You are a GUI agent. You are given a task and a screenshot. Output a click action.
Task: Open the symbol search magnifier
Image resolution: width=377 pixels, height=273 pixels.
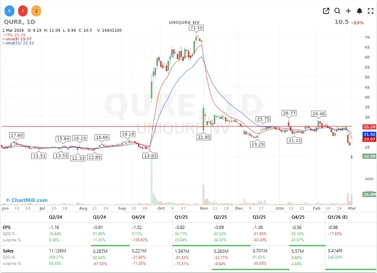tap(337, 11)
